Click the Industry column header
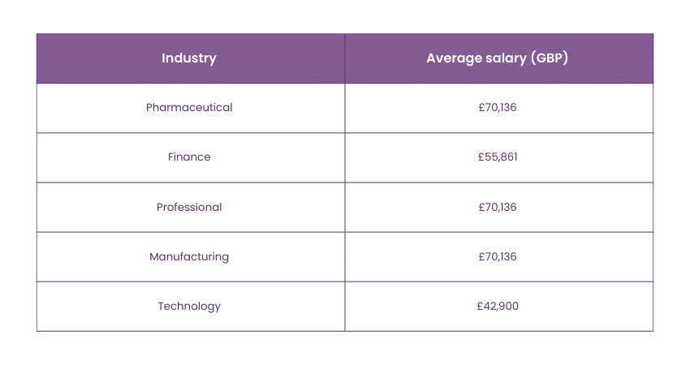Viewport: 690px width, 365px height. pos(189,58)
